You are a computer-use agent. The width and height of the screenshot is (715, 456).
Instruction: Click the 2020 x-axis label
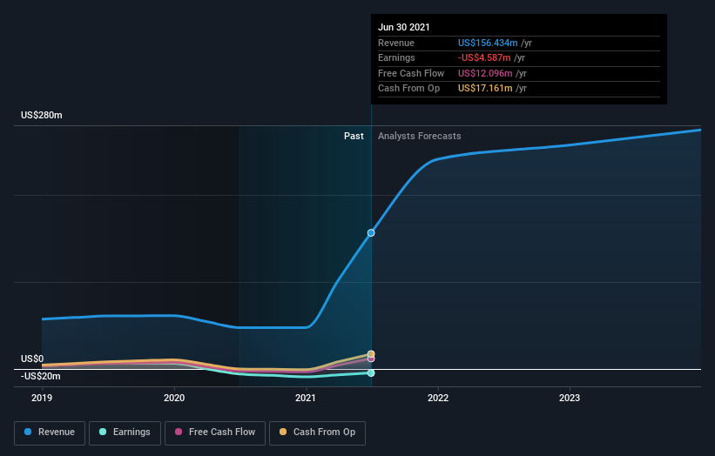174,398
